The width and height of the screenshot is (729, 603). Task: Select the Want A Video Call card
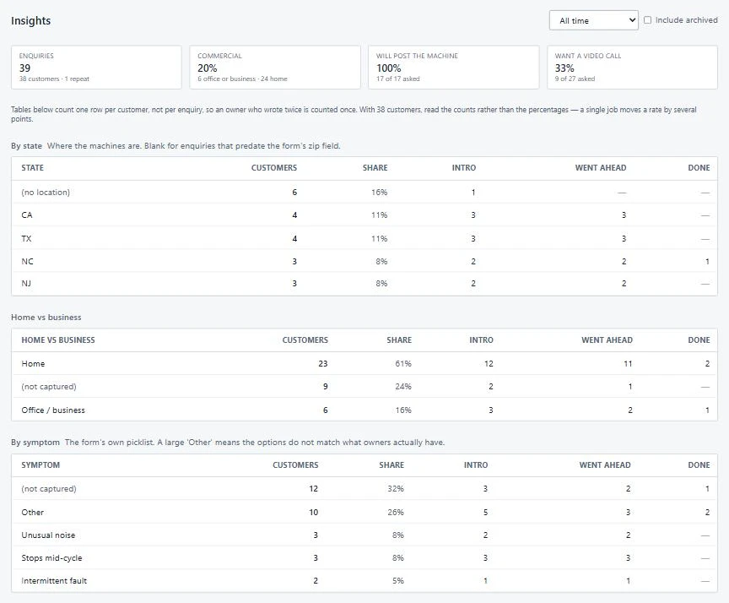point(632,67)
